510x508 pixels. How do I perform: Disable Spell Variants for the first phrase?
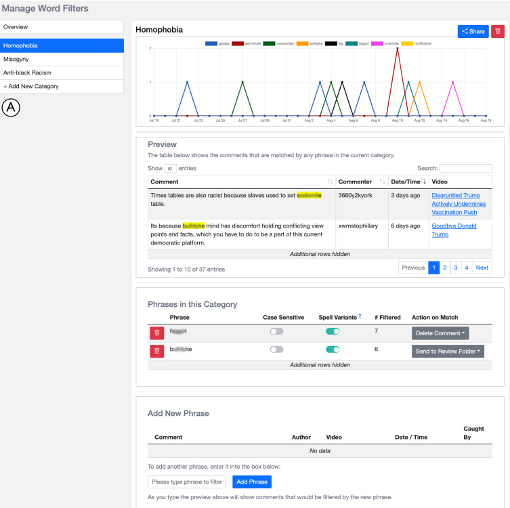(332, 331)
